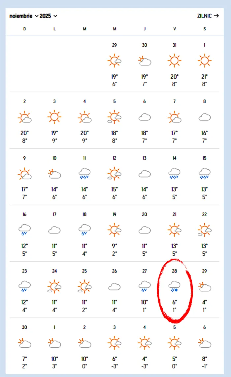Viewport: 231px width, 377px height.
Task: Click the partly sunny icon on November 10
Action: click(x=54, y=173)
